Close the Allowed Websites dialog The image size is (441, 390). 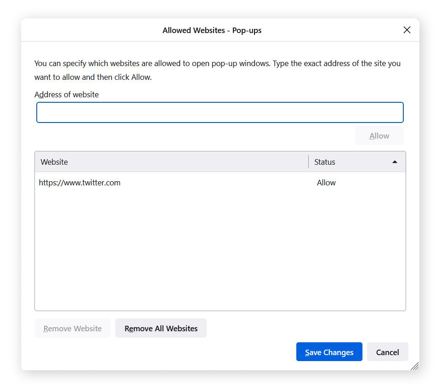tap(407, 29)
